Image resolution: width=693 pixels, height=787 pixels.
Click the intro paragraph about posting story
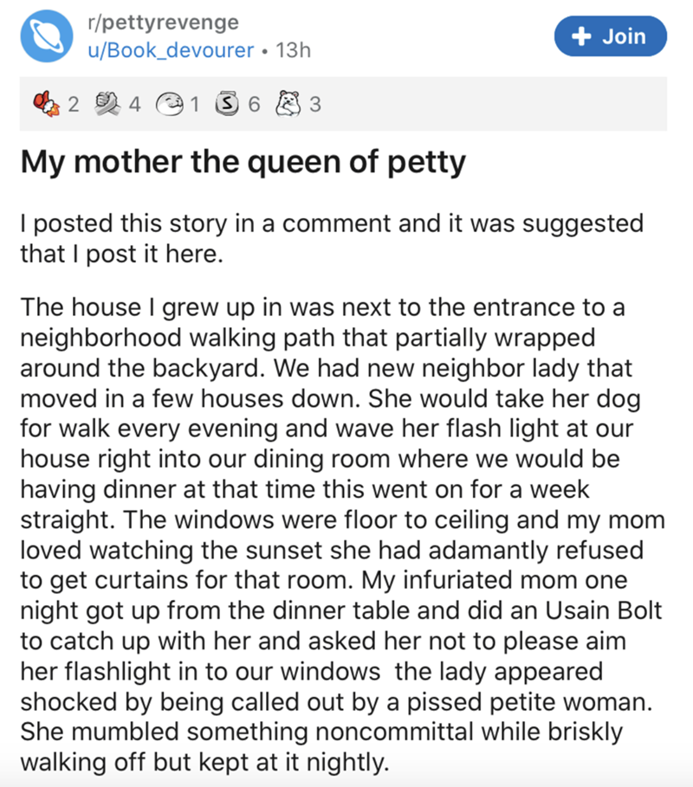331,239
